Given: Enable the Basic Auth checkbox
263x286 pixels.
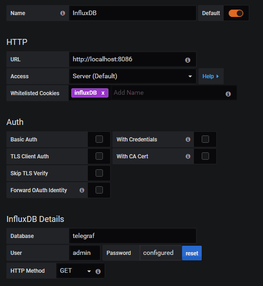Looking at the screenshot, I should tap(99, 139).
